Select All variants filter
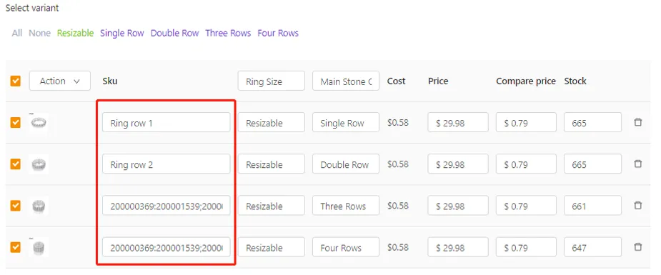Screen dimensions: 661x275 (x=17, y=34)
